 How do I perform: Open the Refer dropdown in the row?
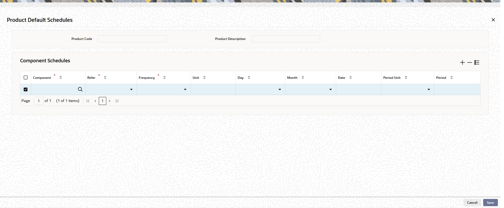(131, 89)
